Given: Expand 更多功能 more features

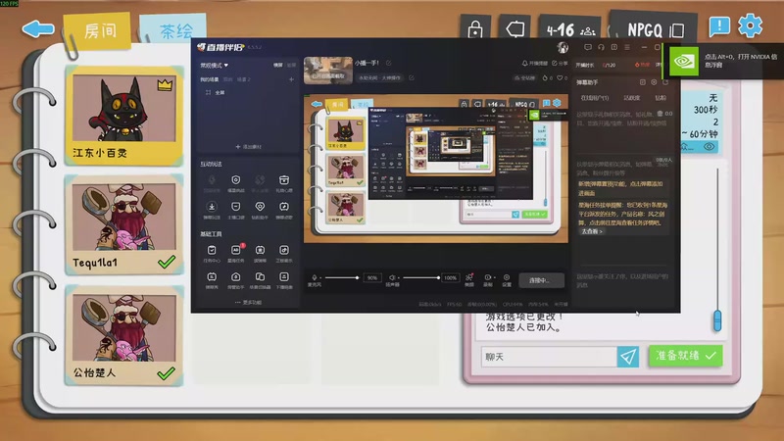Looking at the screenshot, I should [249, 303].
